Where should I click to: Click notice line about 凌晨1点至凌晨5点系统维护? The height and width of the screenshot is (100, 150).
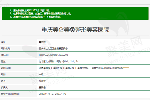tap(35, 17)
